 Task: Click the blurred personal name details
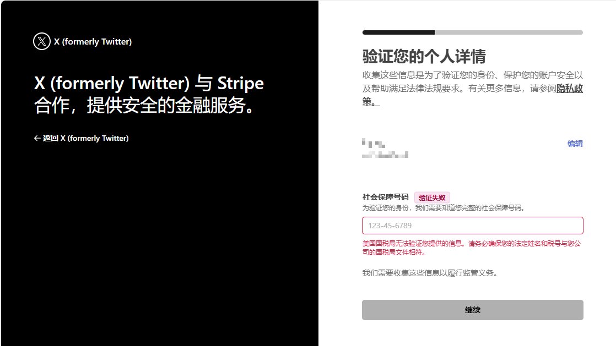click(x=385, y=149)
